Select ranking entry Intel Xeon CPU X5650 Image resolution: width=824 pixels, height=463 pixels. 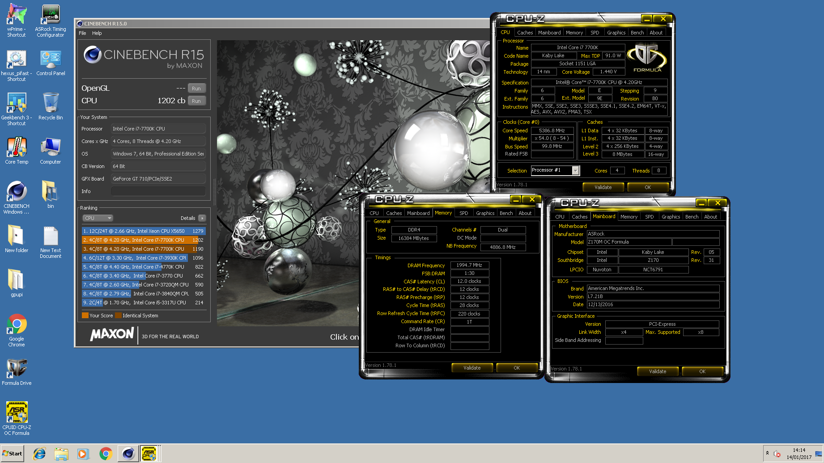point(143,231)
